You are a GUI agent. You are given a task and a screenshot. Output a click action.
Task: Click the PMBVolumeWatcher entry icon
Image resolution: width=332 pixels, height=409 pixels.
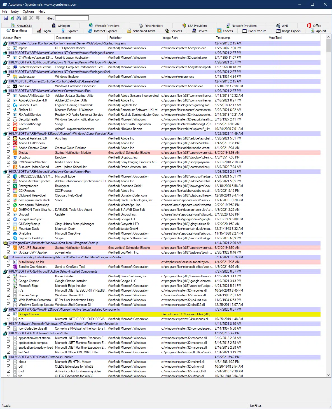[15, 162]
